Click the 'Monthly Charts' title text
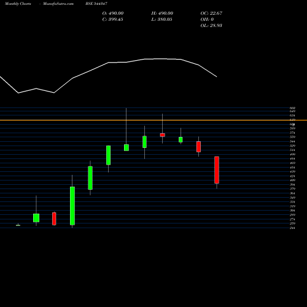This screenshot has height=307, width=307. point(18,4)
